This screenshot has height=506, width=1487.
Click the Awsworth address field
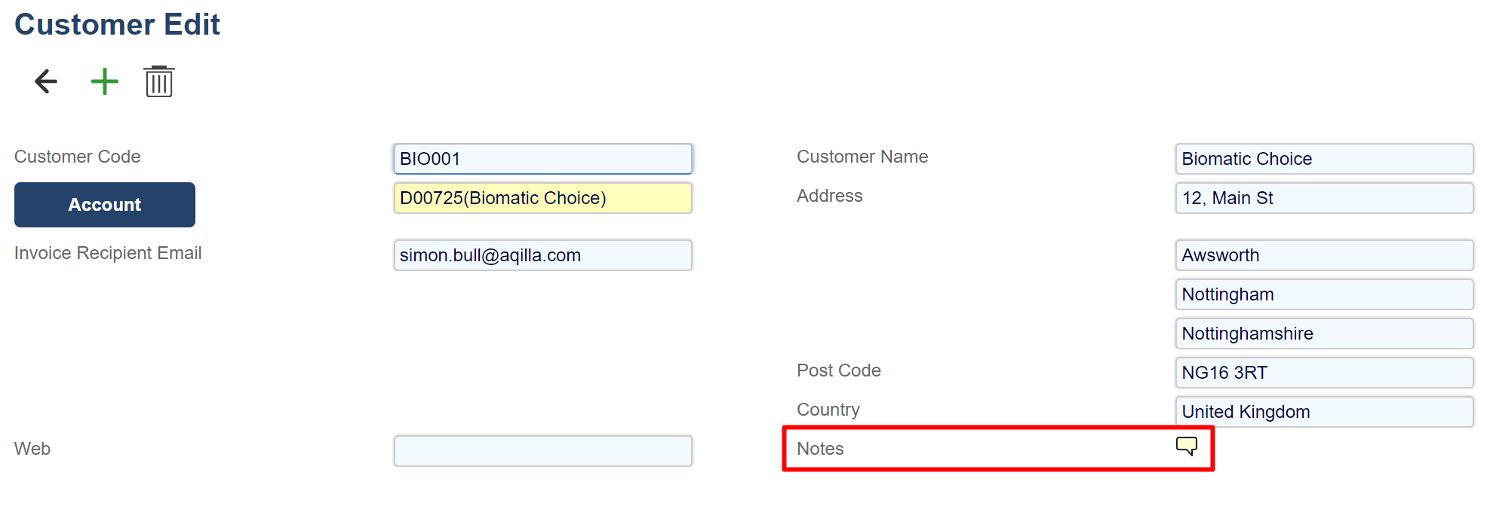click(x=1324, y=255)
